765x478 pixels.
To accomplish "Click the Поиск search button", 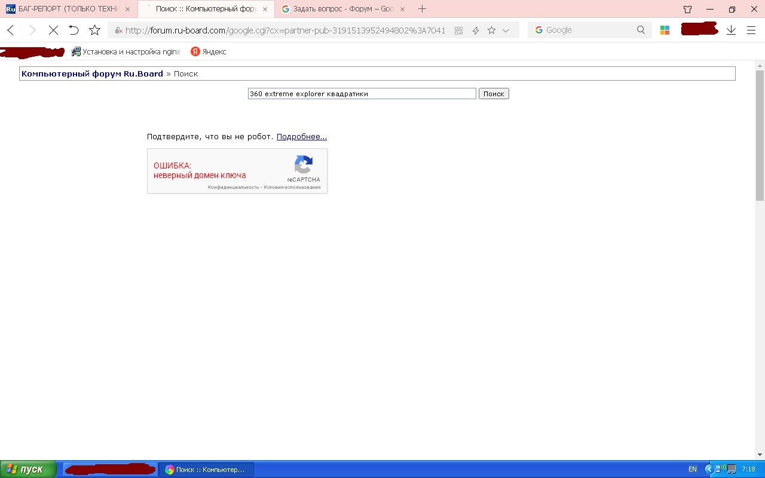I will [494, 94].
